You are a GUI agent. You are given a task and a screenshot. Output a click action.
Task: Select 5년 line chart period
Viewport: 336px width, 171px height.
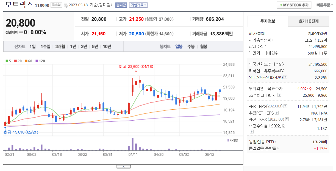pyautogui.click(x=95, y=47)
